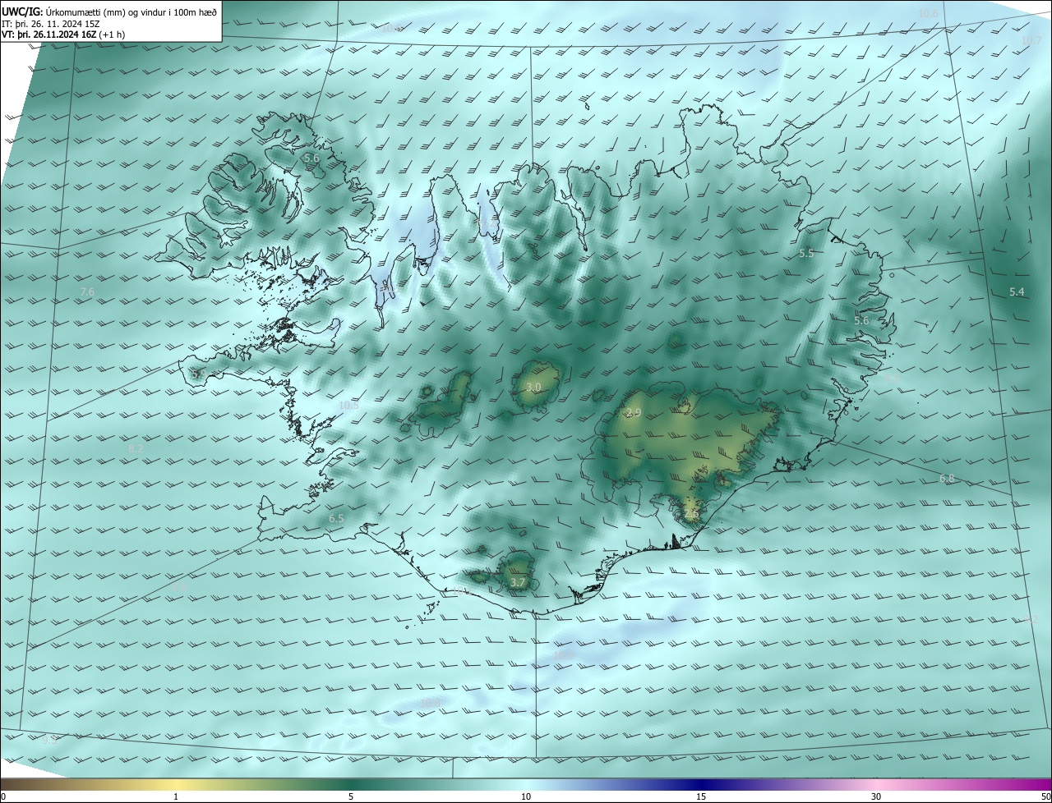This screenshot has height=803, width=1052.
Task: Click the 7.6 value label over the sea
Action: coord(87,292)
